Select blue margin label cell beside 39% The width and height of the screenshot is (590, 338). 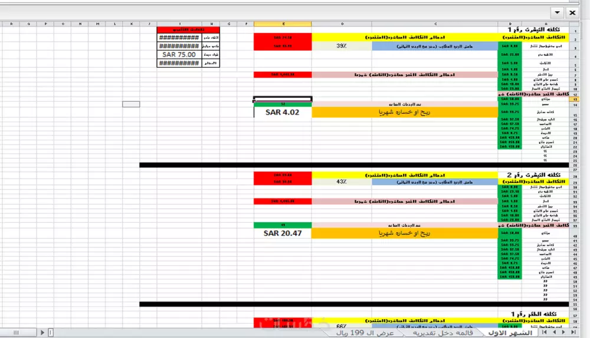435,46
